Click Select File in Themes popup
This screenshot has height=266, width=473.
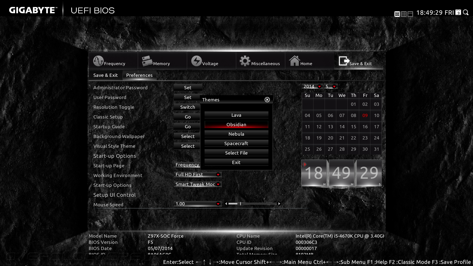pyautogui.click(x=236, y=153)
